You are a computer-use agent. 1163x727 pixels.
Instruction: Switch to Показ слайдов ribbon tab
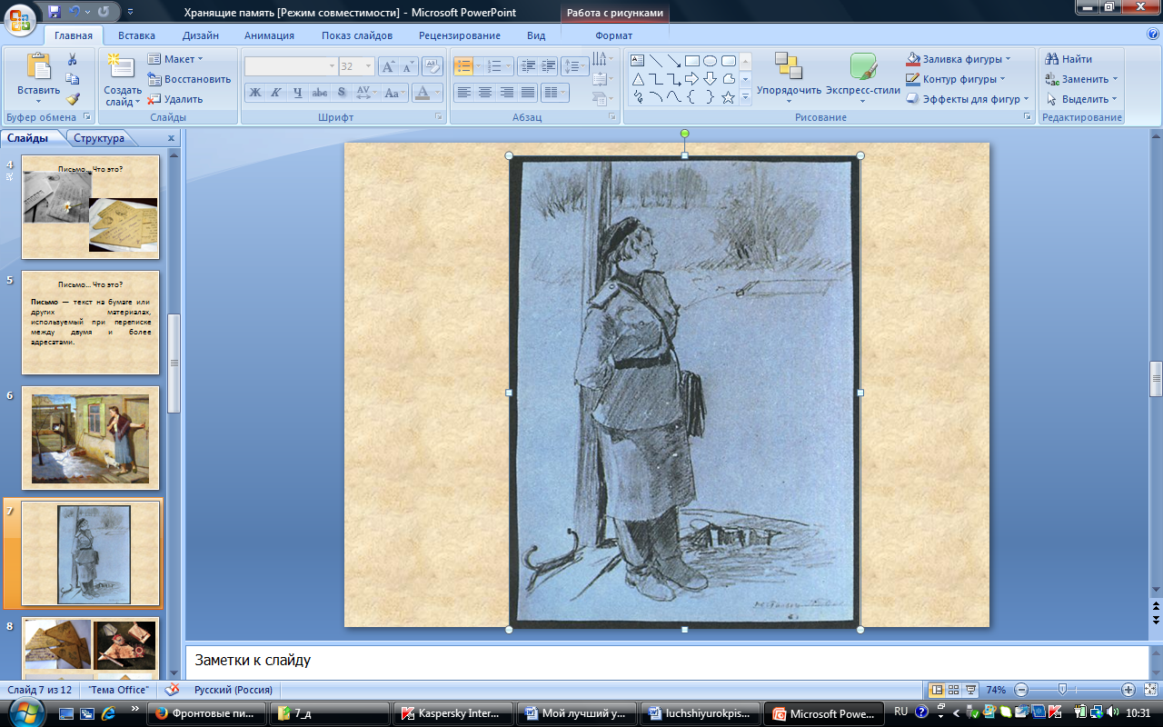coord(357,35)
